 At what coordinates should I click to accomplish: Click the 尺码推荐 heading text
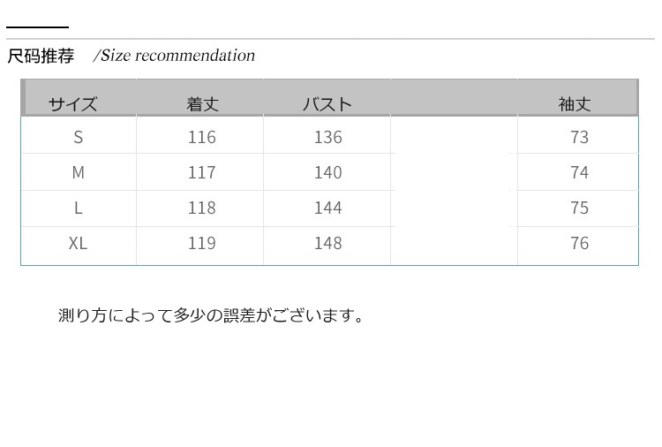(41, 57)
